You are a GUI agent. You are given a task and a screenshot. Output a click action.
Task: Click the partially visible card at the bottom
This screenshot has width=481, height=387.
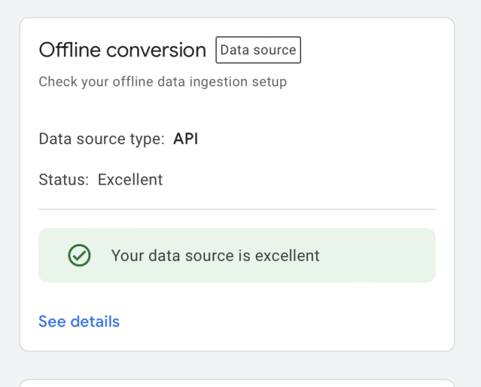pyautogui.click(x=237, y=383)
